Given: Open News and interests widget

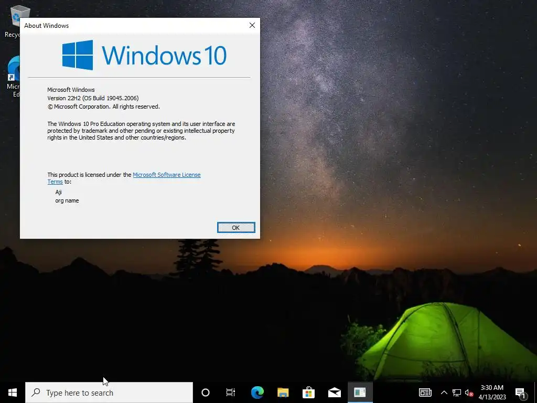Looking at the screenshot, I should pos(425,393).
